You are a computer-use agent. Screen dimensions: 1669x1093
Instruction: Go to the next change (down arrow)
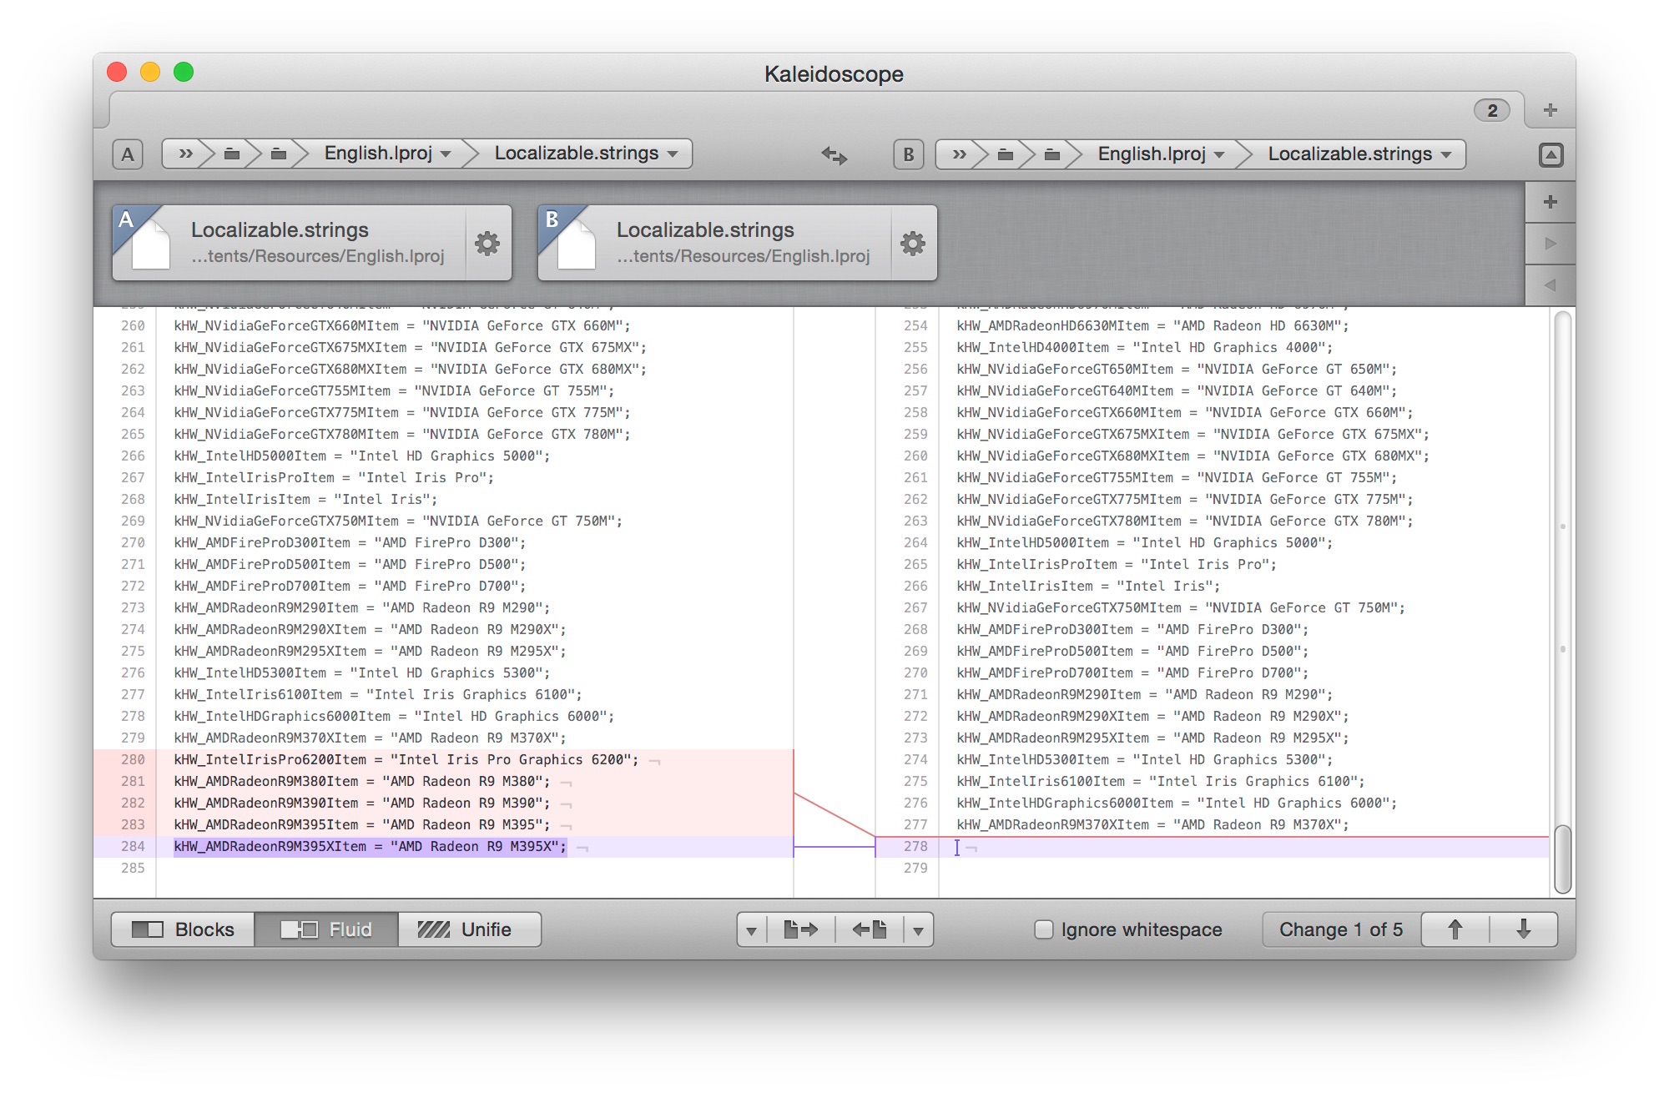pos(1523,929)
